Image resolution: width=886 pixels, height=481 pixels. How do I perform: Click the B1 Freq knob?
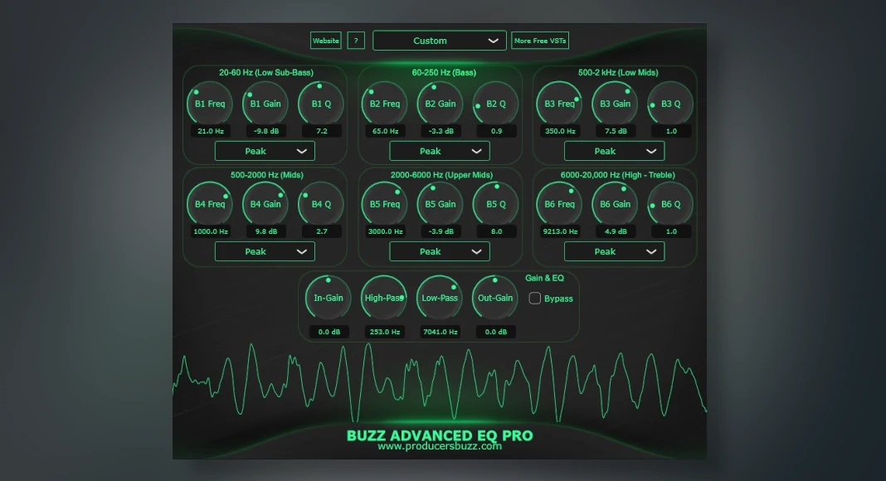pyautogui.click(x=210, y=104)
